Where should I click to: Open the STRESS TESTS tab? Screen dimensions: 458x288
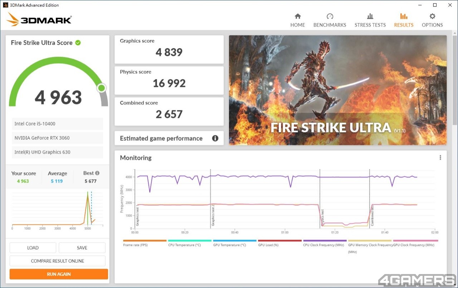click(370, 20)
